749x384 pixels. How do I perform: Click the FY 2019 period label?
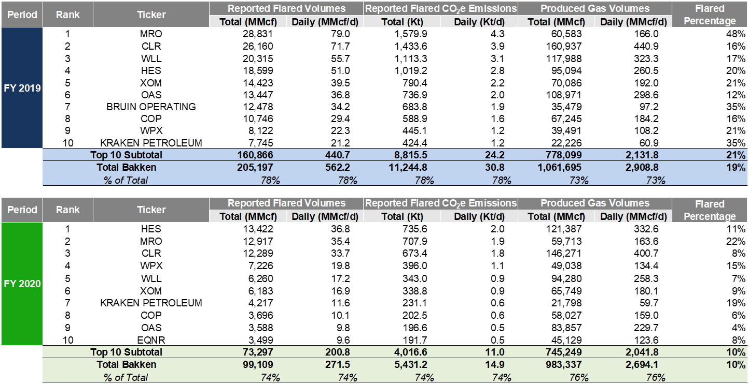(x=22, y=88)
